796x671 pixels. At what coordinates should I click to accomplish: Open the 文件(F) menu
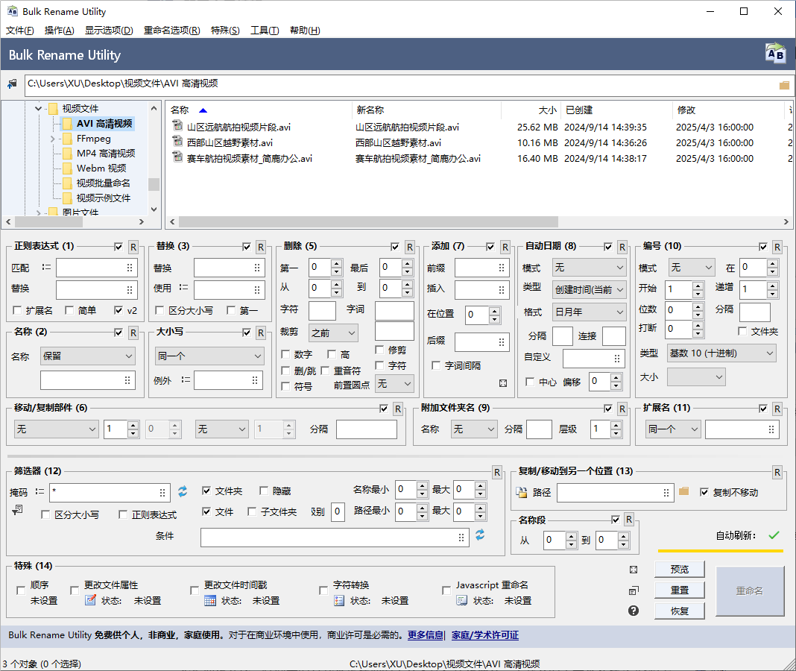(x=19, y=31)
